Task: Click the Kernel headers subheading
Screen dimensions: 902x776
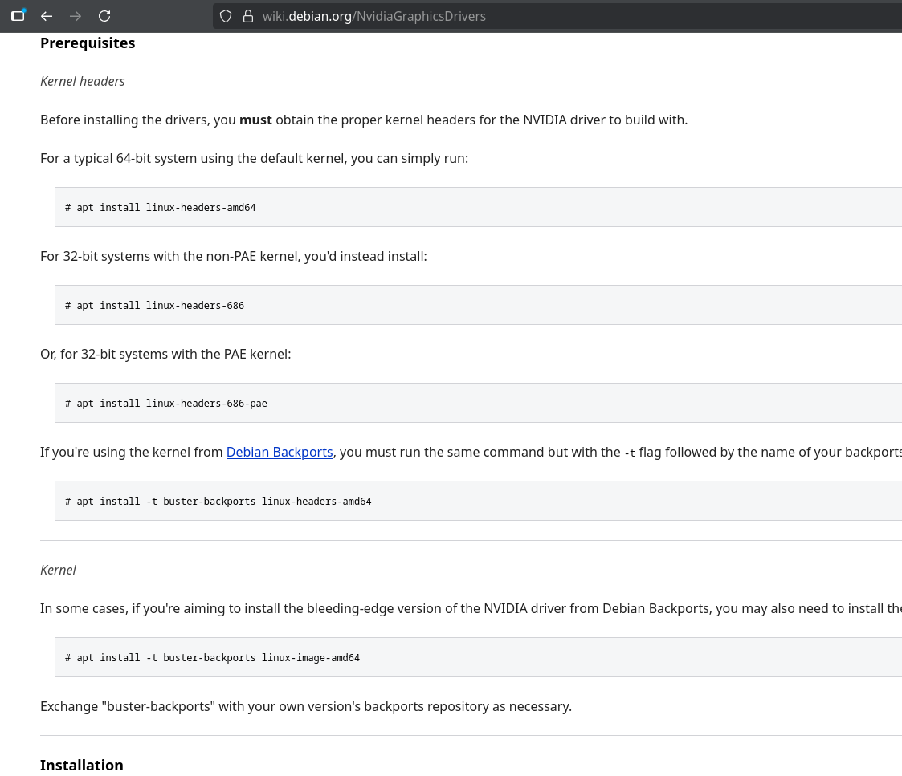Action: [x=82, y=81]
